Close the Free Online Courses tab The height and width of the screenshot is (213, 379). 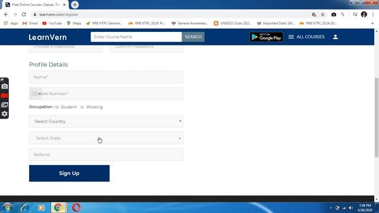tap(65, 5)
